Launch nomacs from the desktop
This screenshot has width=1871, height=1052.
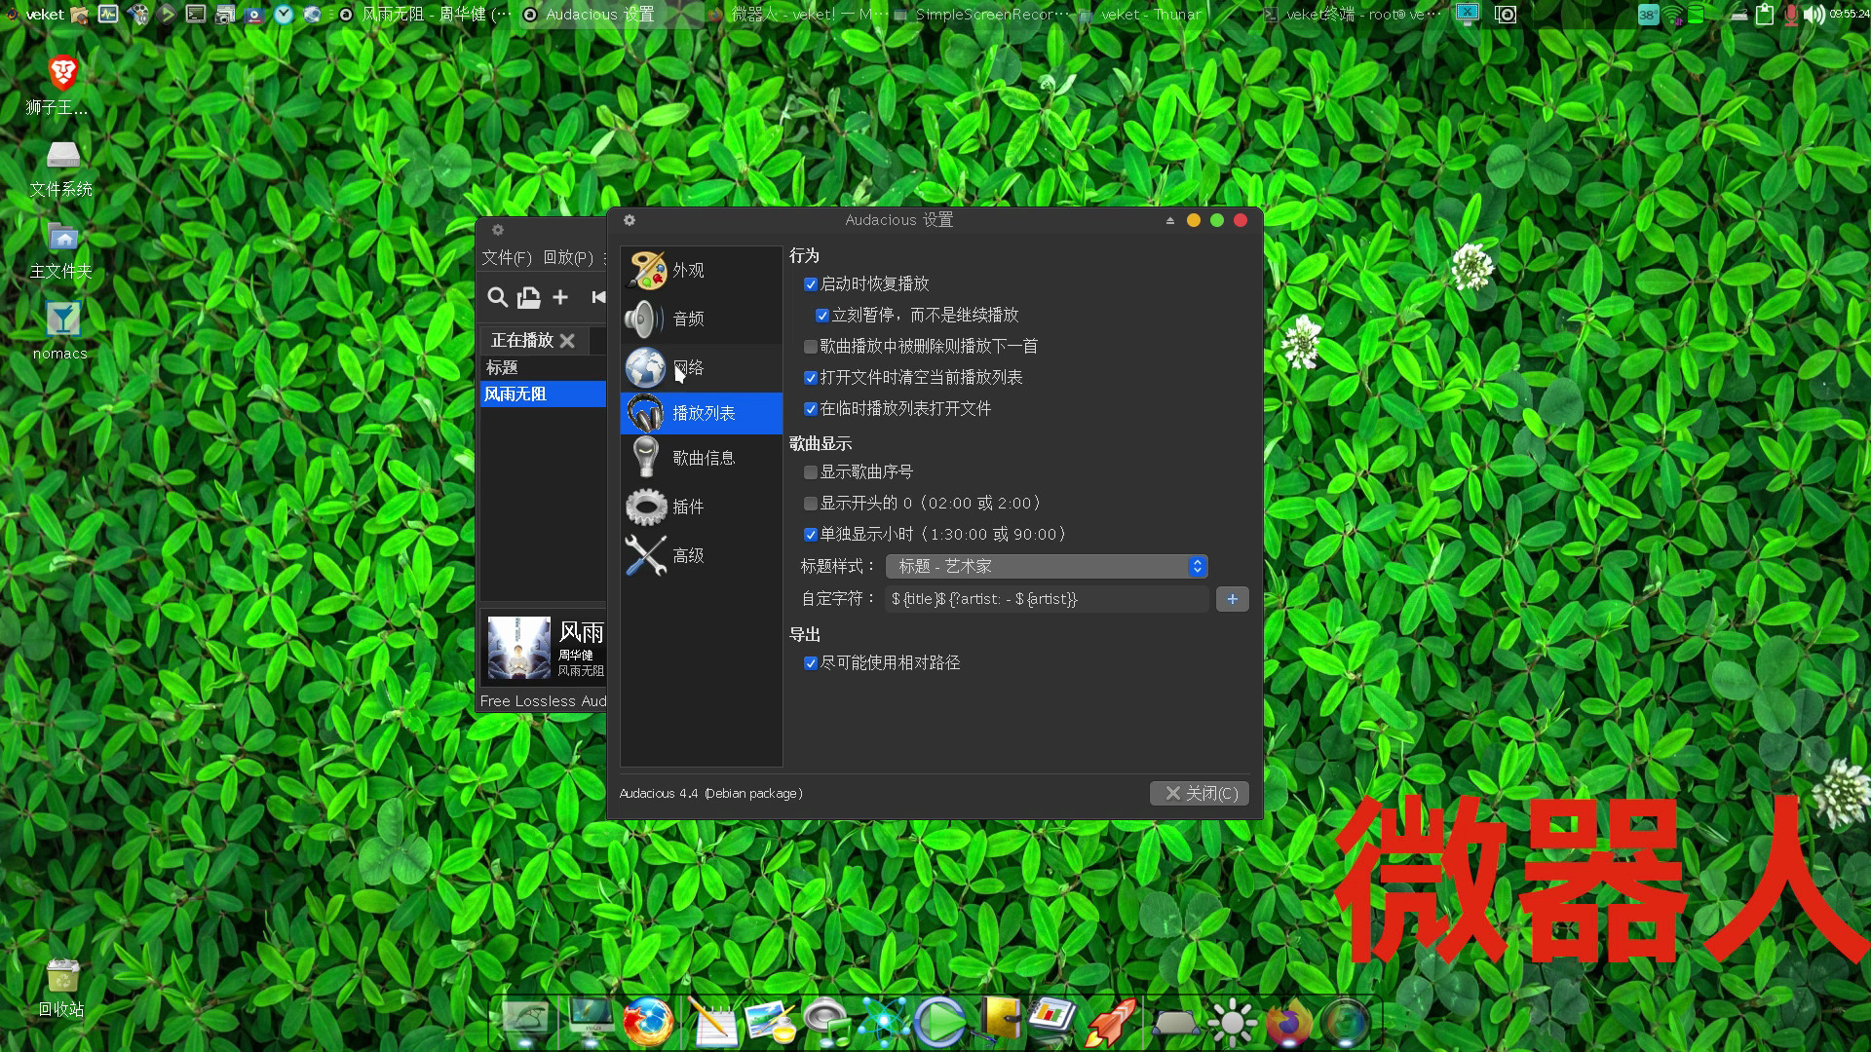(62, 331)
